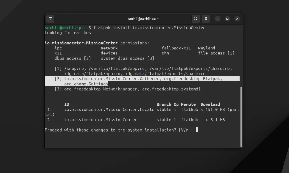Open the terminal search tool
Screen dimensions: 289x173
click(x=196, y=19)
